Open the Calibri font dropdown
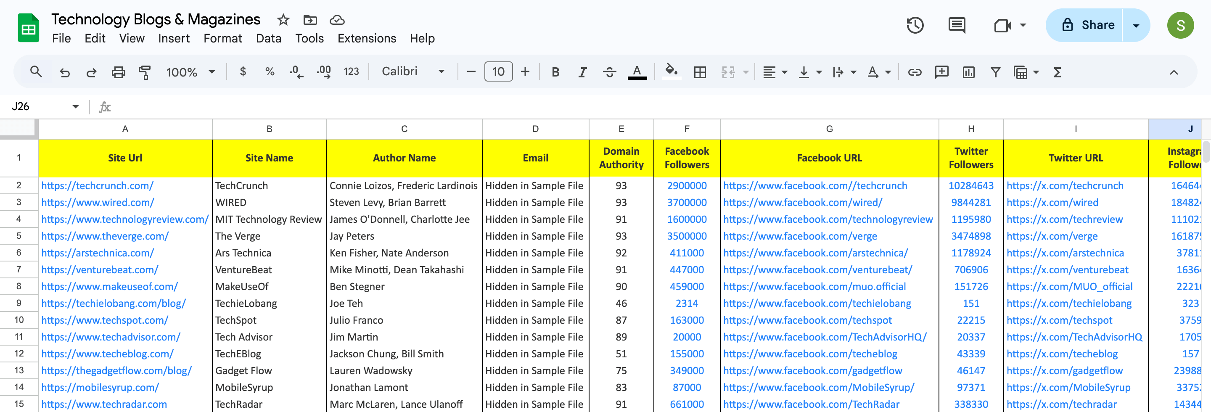 coord(413,71)
